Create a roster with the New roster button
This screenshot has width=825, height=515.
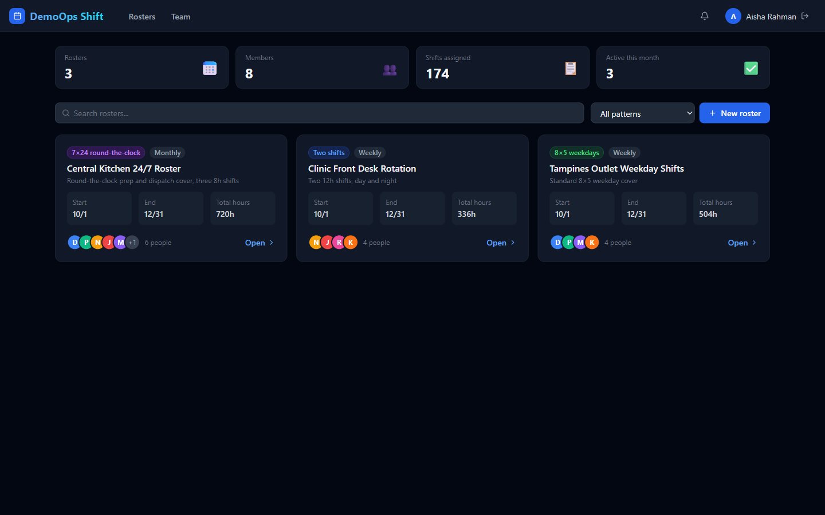click(x=734, y=113)
